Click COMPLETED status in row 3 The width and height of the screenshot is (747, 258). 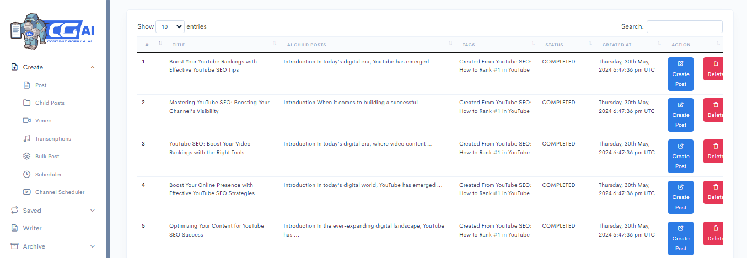coord(558,144)
